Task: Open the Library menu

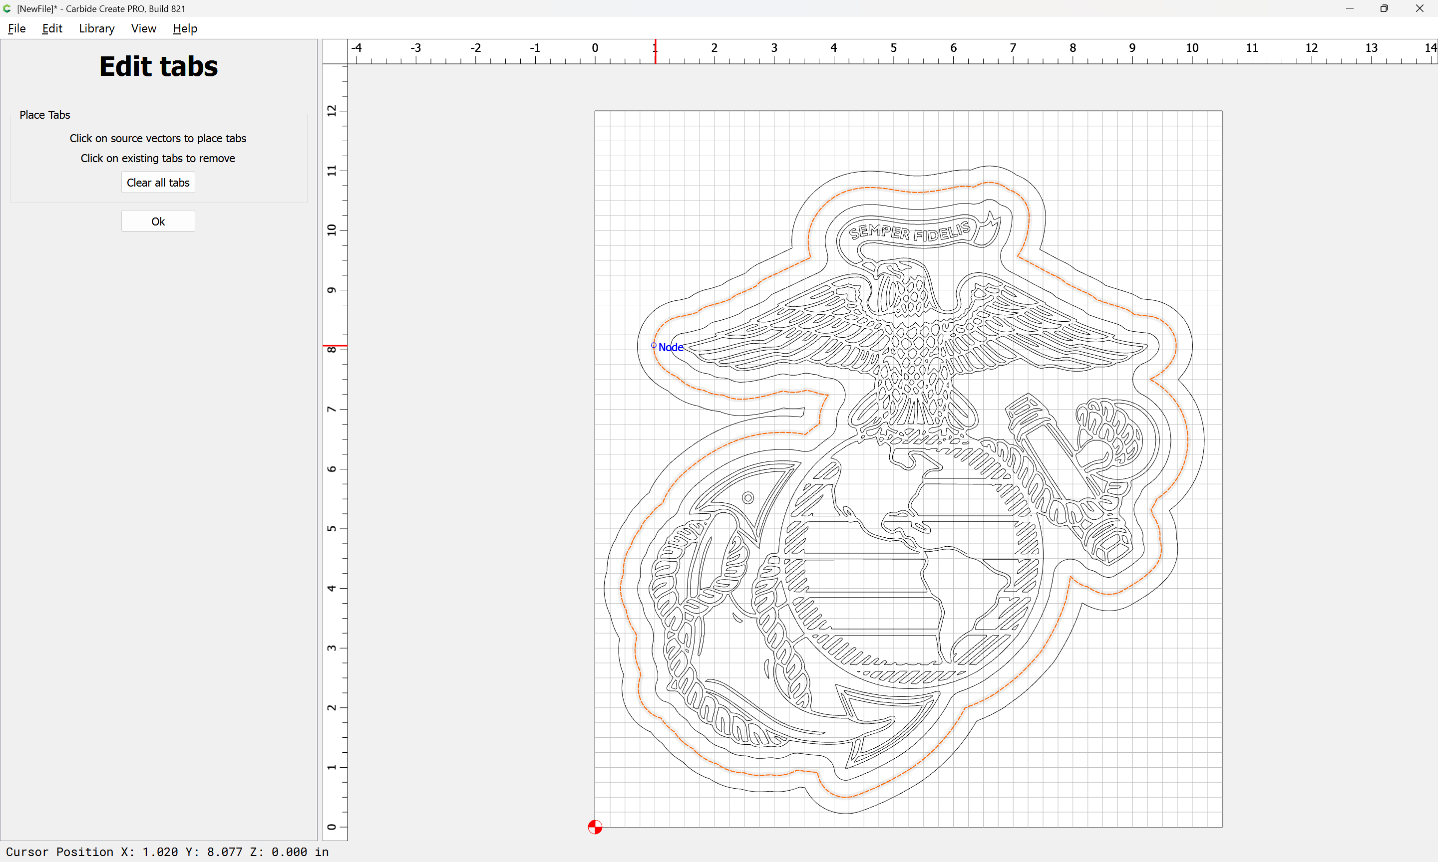Action: 96,28
